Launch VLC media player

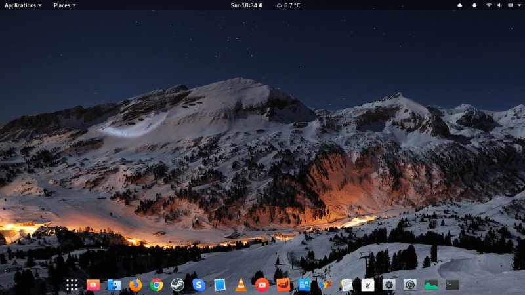(241, 285)
